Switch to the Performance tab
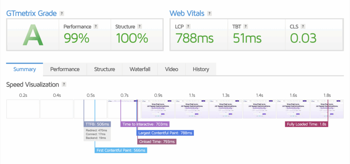Viewport: 350px width, 164px height. click(65, 69)
